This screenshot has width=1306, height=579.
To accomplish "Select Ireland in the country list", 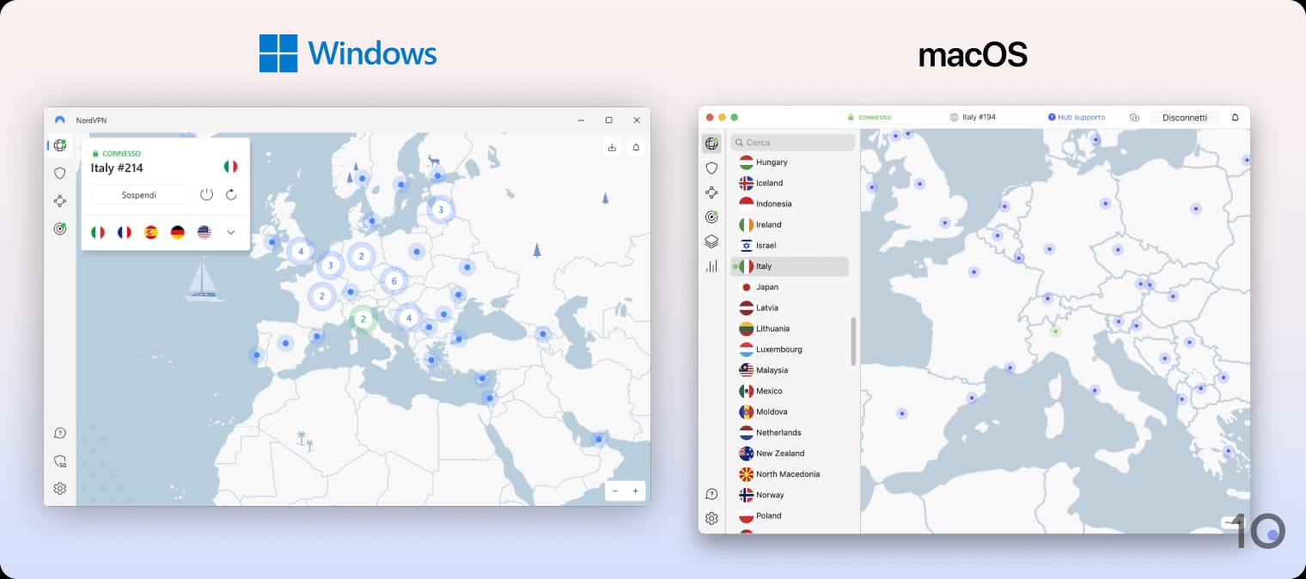I will coord(790,224).
